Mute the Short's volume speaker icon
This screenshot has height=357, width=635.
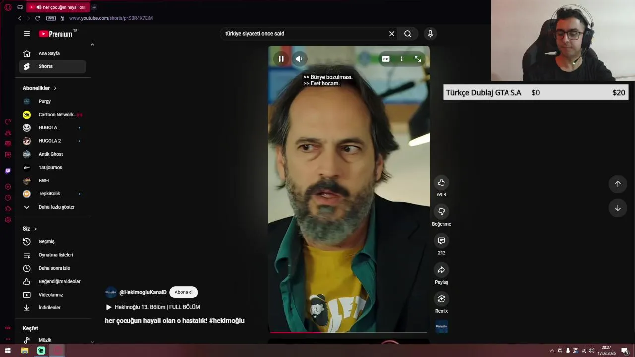[299, 59]
